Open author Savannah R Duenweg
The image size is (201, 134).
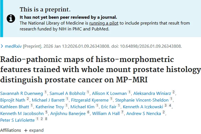[21, 93]
